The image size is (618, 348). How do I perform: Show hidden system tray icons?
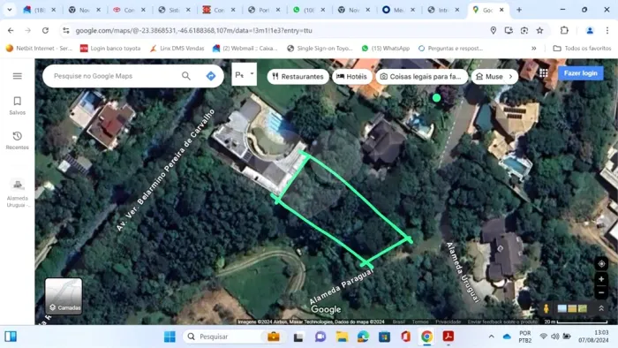pos(491,337)
